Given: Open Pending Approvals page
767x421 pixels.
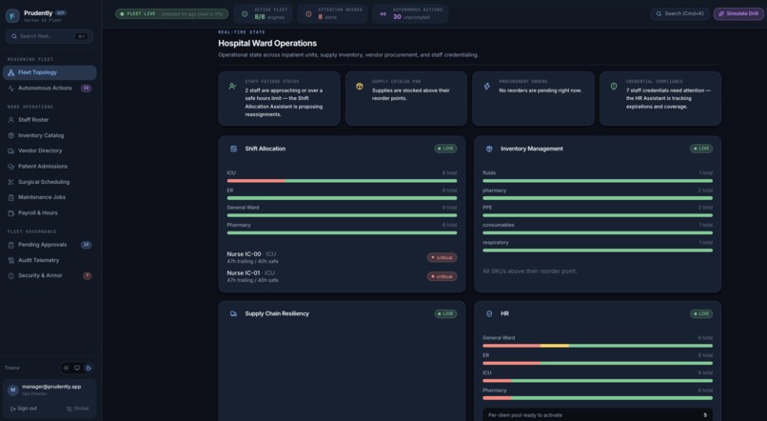Looking at the screenshot, I should coord(49,245).
